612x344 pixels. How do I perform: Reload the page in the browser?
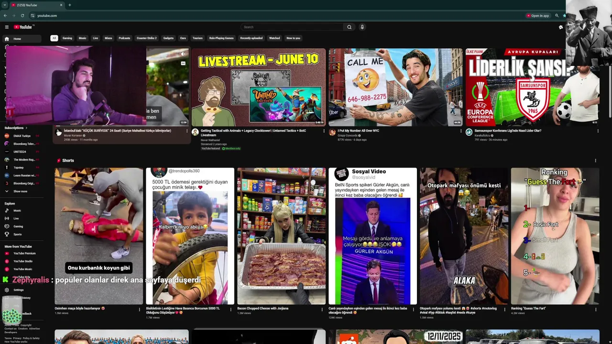point(22,15)
